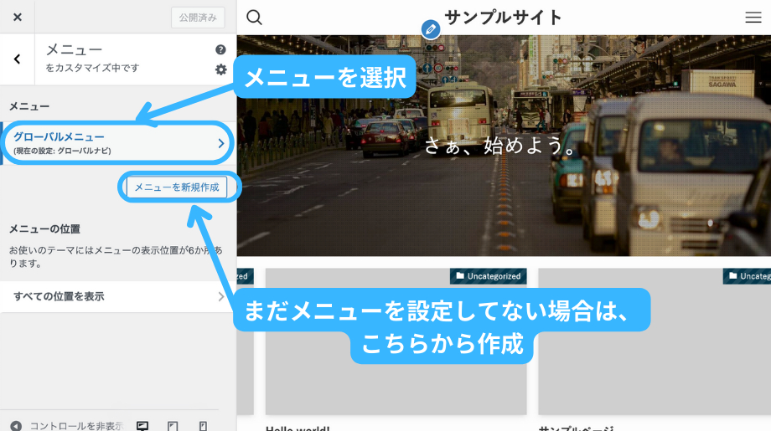Image resolution: width=771 pixels, height=431 pixels.
Task: Open help via the question mark icon
Action: [x=220, y=50]
